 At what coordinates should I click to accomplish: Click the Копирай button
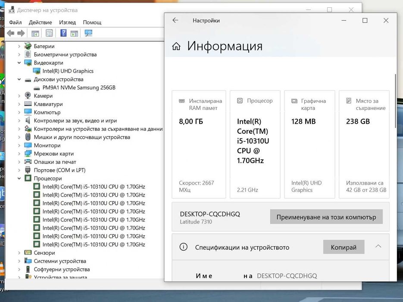344,247
